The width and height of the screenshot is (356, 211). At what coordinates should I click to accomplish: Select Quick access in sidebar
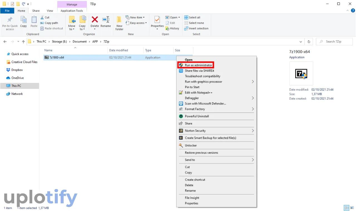pos(19,54)
